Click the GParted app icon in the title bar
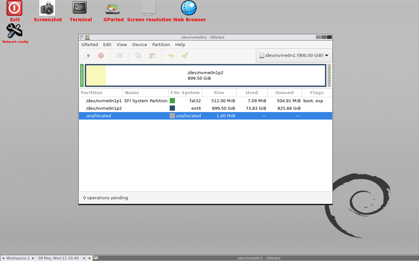The width and height of the screenshot is (419, 261). pyautogui.click(x=87, y=37)
